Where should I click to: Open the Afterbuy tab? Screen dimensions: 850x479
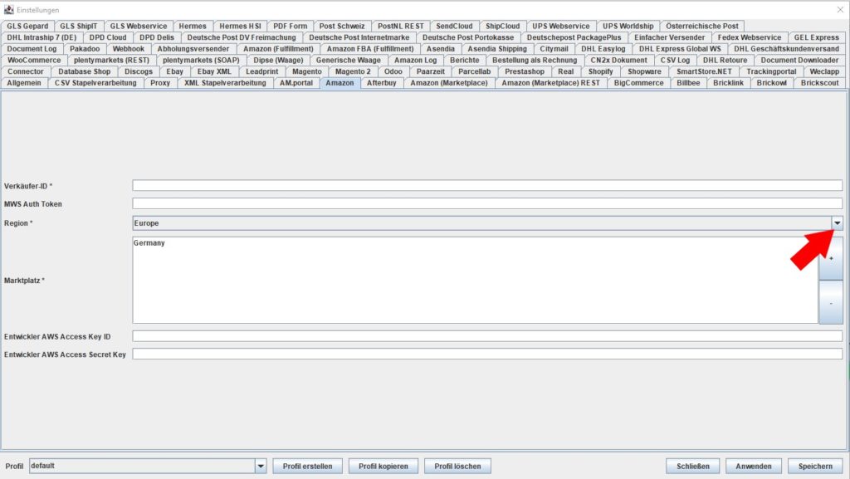[382, 83]
